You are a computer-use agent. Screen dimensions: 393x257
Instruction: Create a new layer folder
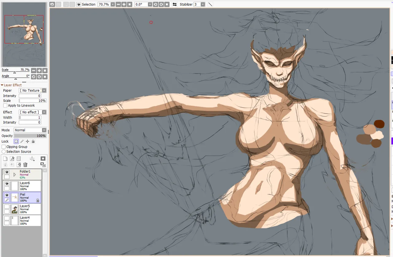coord(19,158)
